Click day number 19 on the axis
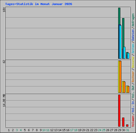Viewport: 136px width, 133px height. point(80,130)
